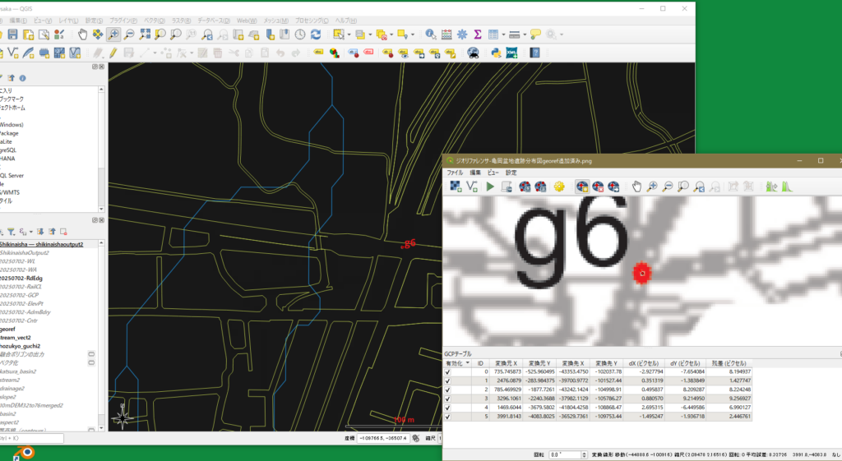
Task: Click the Identify Features tool
Action: pos(431,35)
